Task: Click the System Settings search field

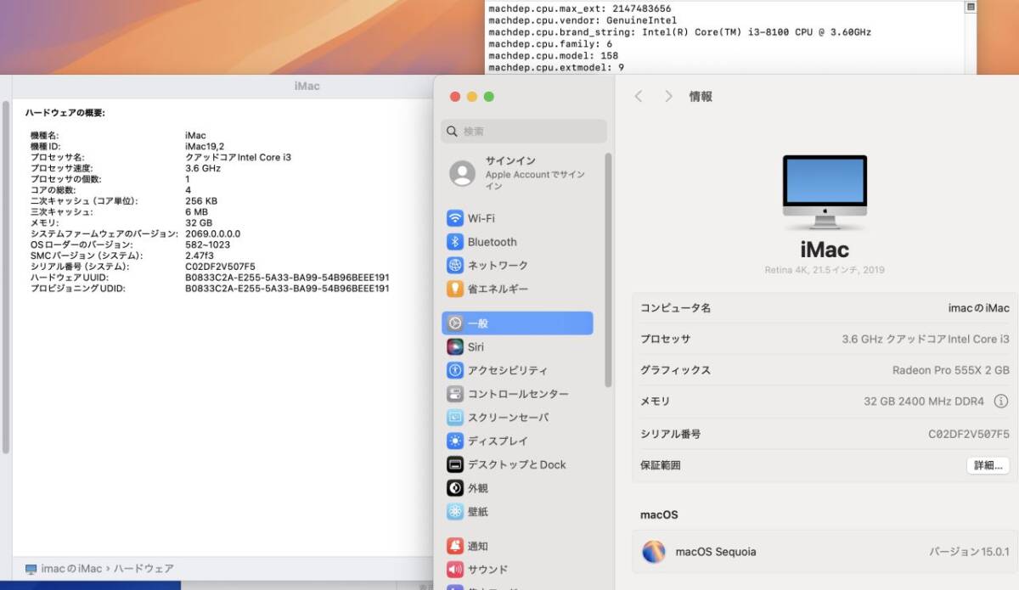Action: click(x=522, y=132)
